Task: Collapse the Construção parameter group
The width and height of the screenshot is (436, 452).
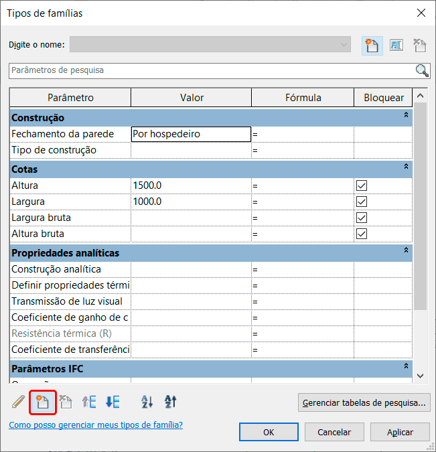Action: click(405, 116)
